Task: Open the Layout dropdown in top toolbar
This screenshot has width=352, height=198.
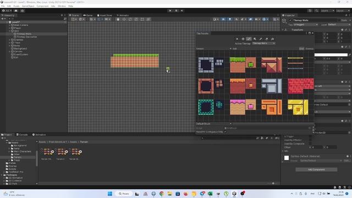Action: click(x=343, y=10)
